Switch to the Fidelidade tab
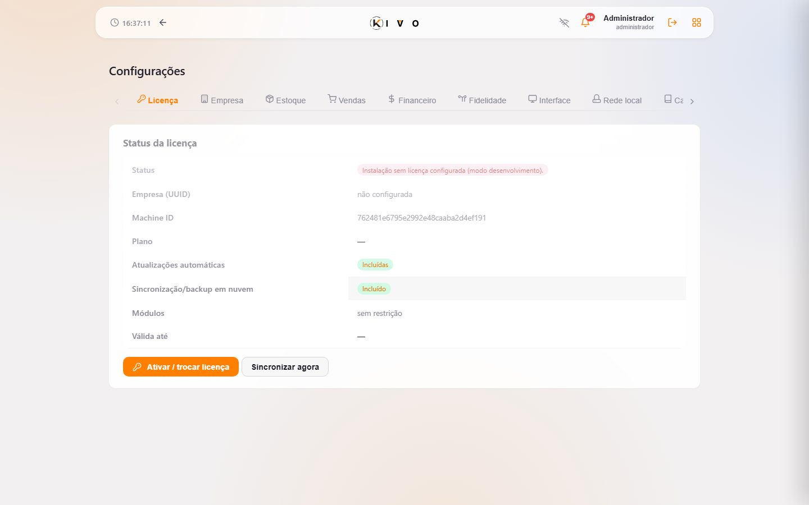Image resolution: width=809 pixels, height=505 pixels. [x=482, y=100]
